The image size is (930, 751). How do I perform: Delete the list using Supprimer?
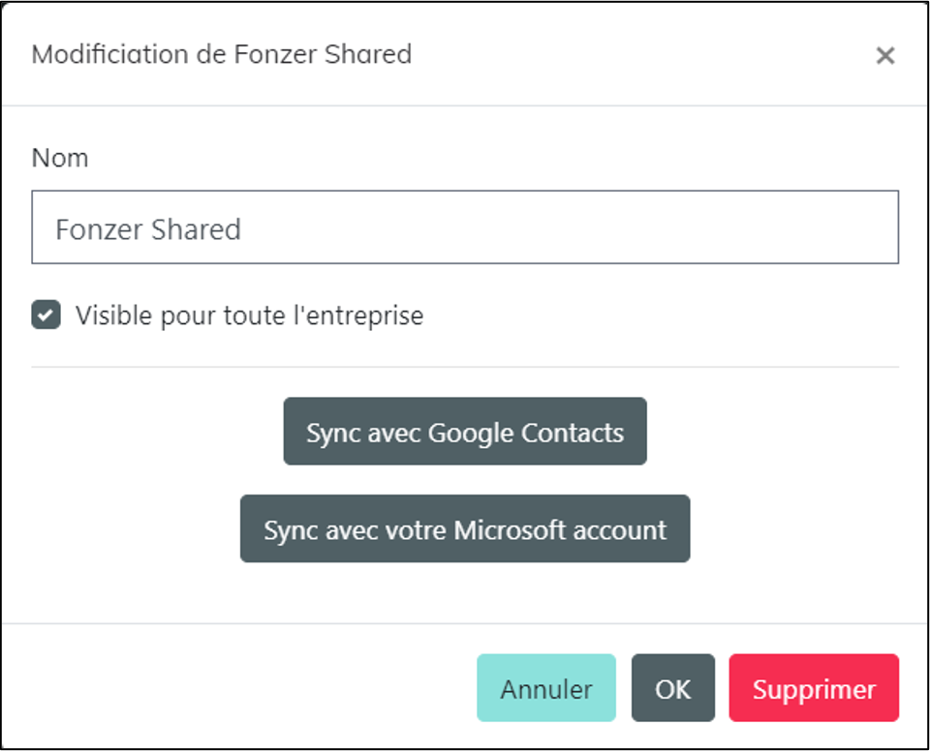coord(814,688)
